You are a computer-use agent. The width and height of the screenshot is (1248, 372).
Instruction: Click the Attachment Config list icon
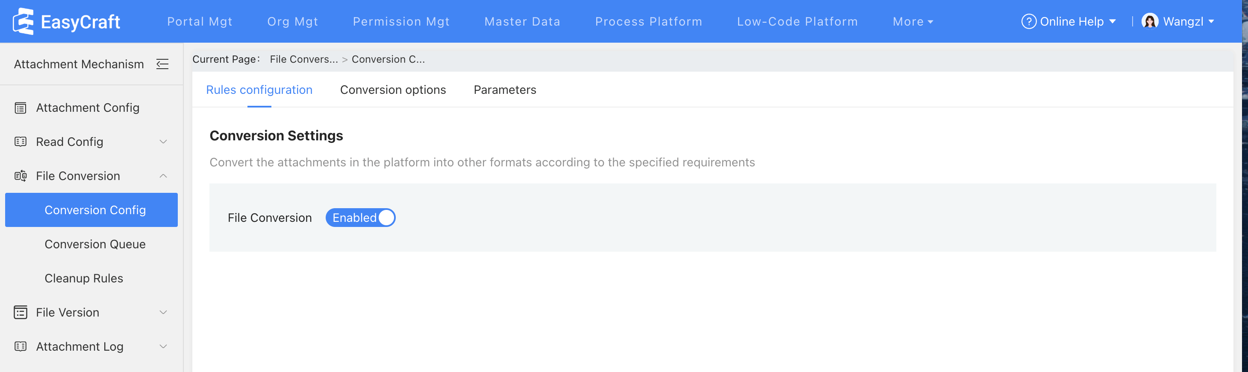click(x=21, y=108)
